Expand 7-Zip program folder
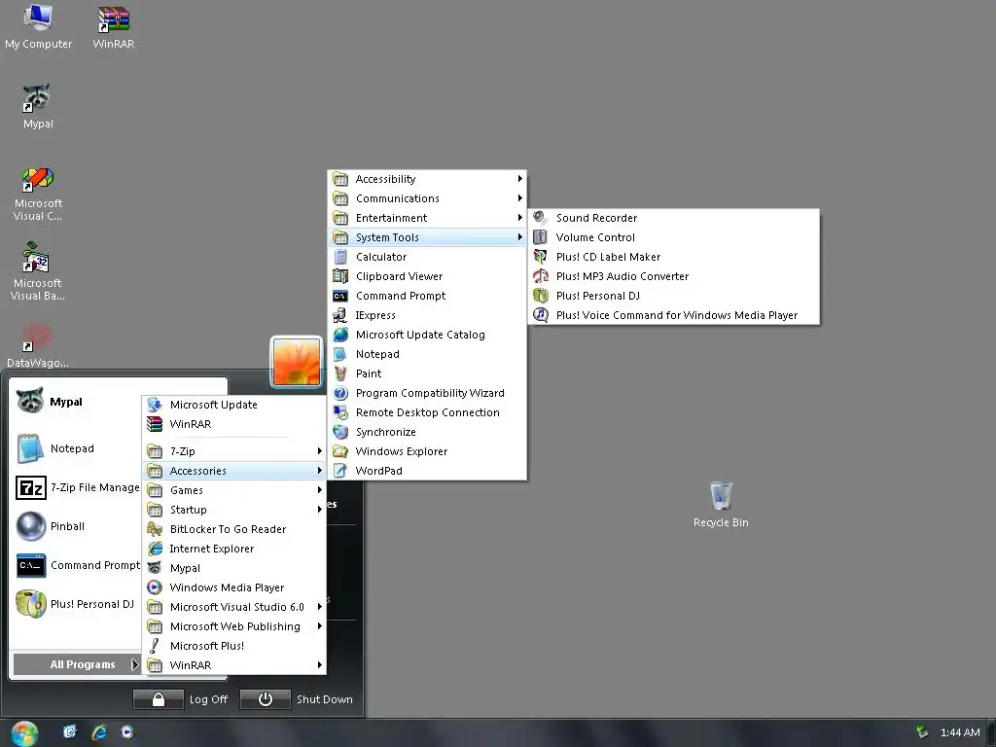Viewport: 996px width, 747px height. 234,451
